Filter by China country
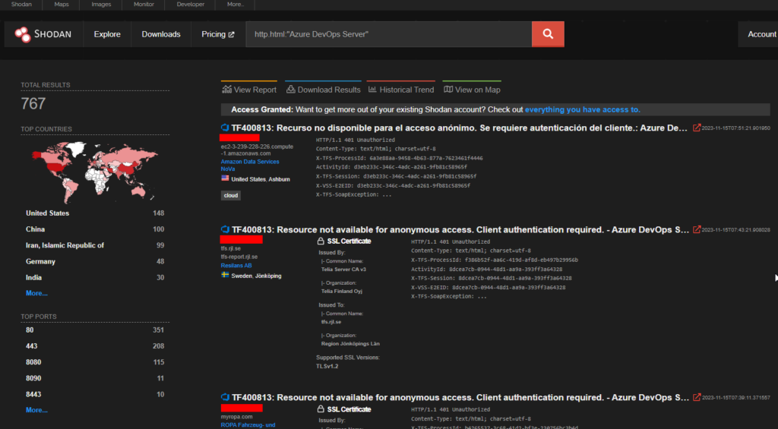The width and height of the screenshot is (778, 429). (95, 229)
